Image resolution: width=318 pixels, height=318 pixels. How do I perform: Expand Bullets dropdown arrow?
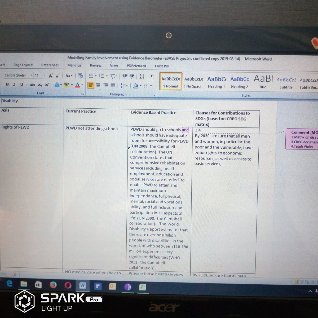[x=96, y=76]
